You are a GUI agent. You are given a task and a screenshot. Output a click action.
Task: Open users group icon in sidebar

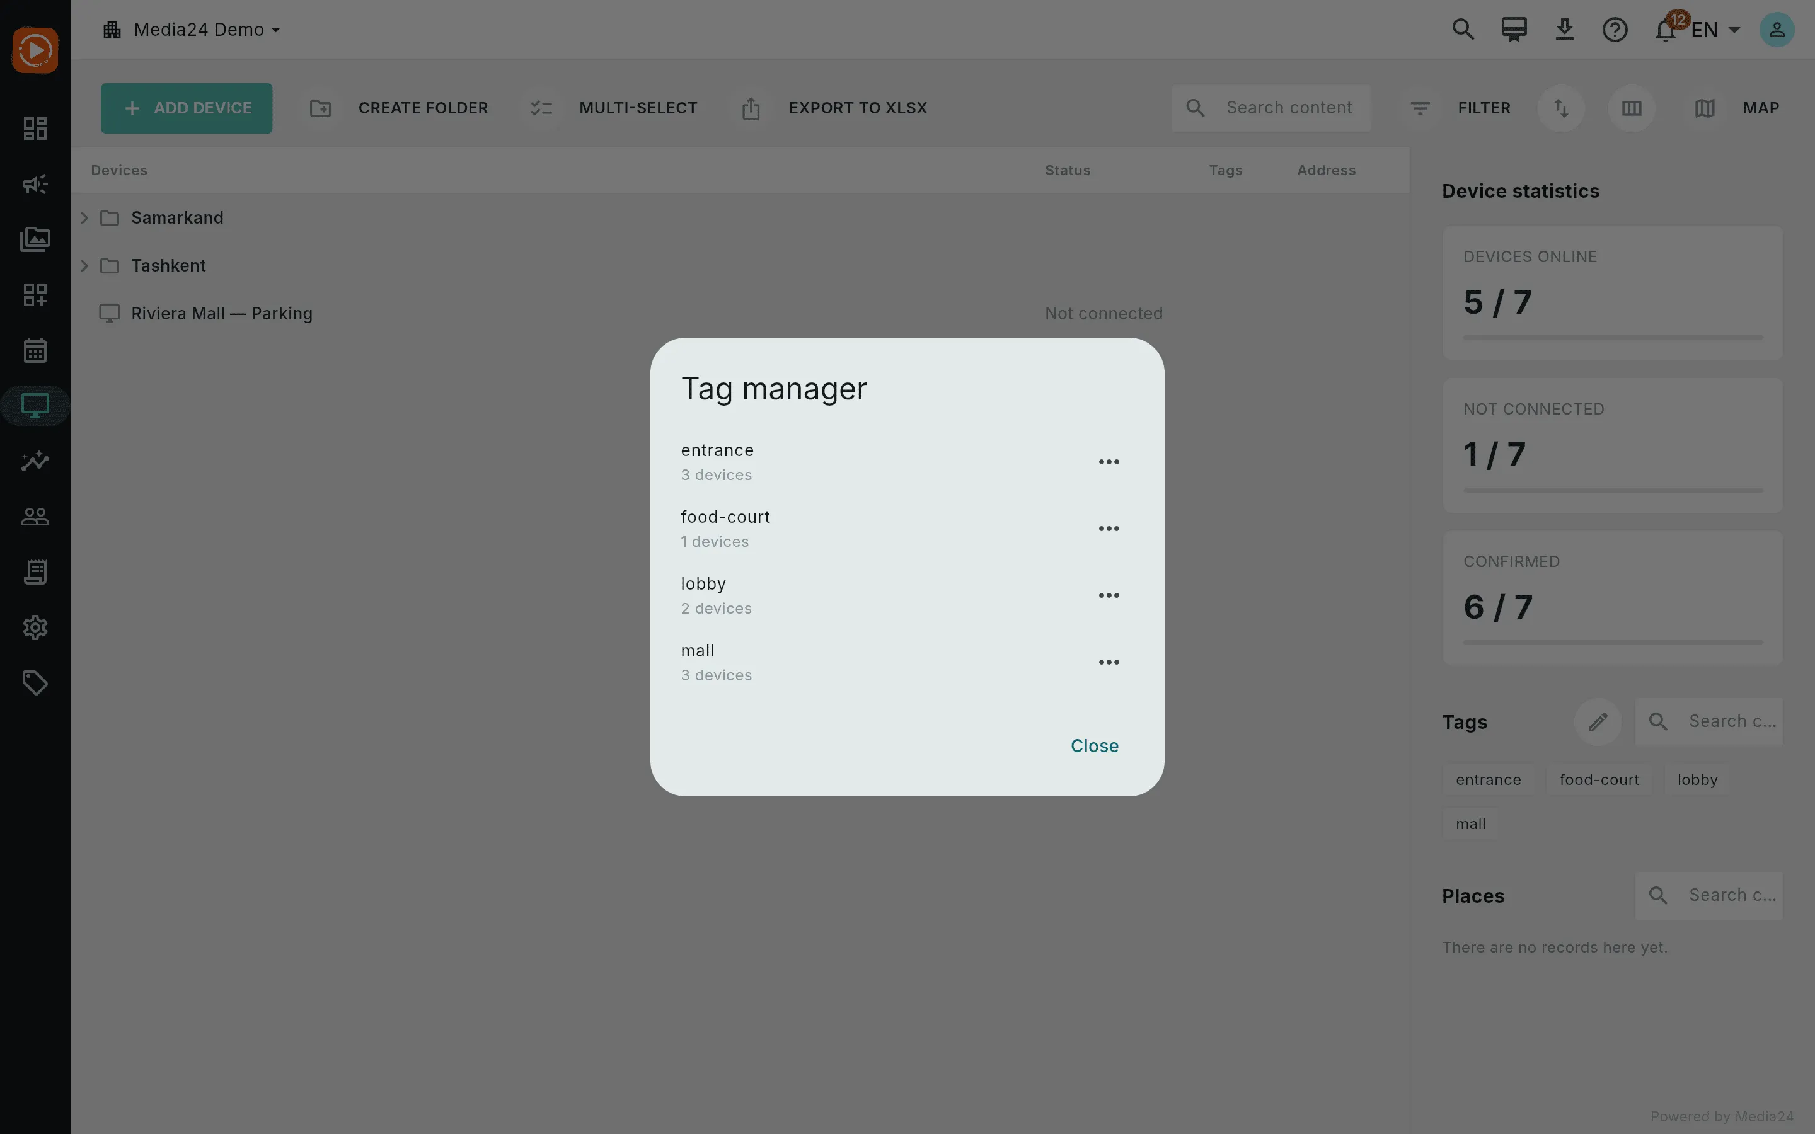point(35,517)
